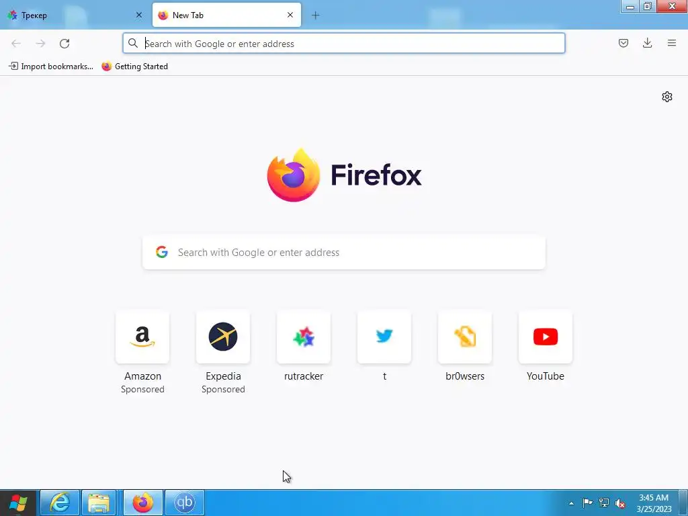
Task: Reload the current page
Action: (64, 44)
